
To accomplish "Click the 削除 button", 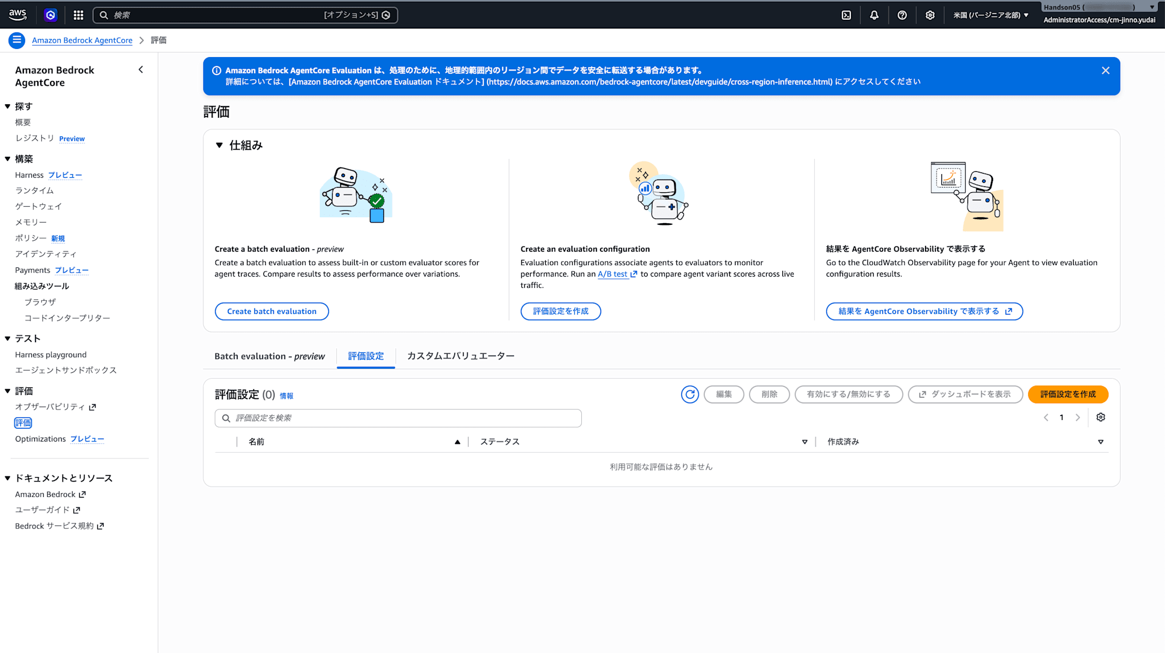I will click(x=769, y=394).
